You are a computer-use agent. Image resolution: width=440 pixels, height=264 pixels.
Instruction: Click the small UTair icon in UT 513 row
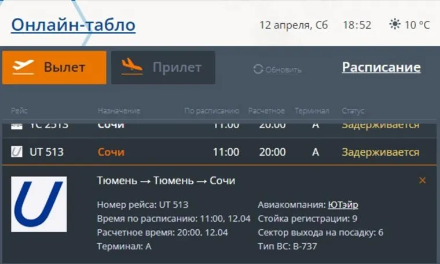pos(17,152)
